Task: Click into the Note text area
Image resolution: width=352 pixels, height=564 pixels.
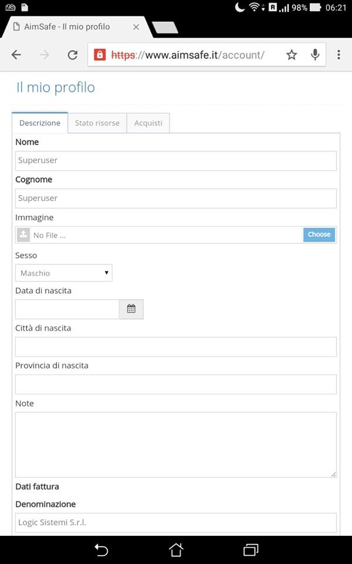Action: pos(176,445)
